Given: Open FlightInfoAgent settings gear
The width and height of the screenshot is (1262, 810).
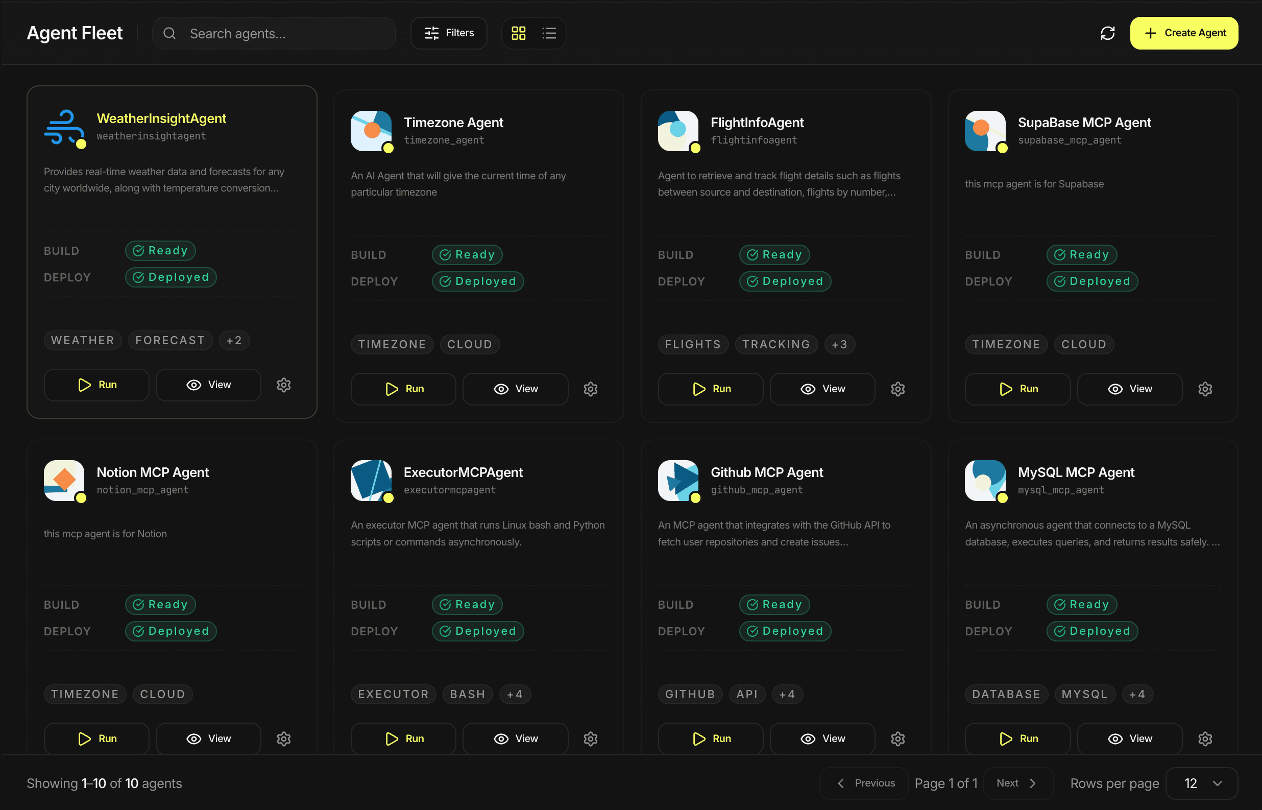Looking at the screenshot, I should point(898,389).
